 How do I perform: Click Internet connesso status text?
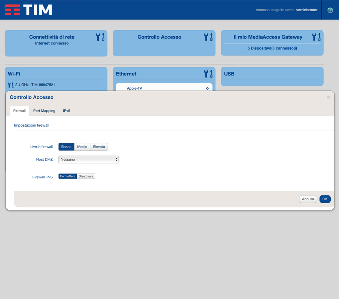click(52, 43)
